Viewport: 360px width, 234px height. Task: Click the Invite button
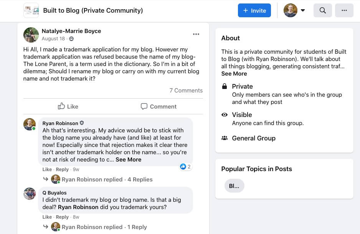254,10
